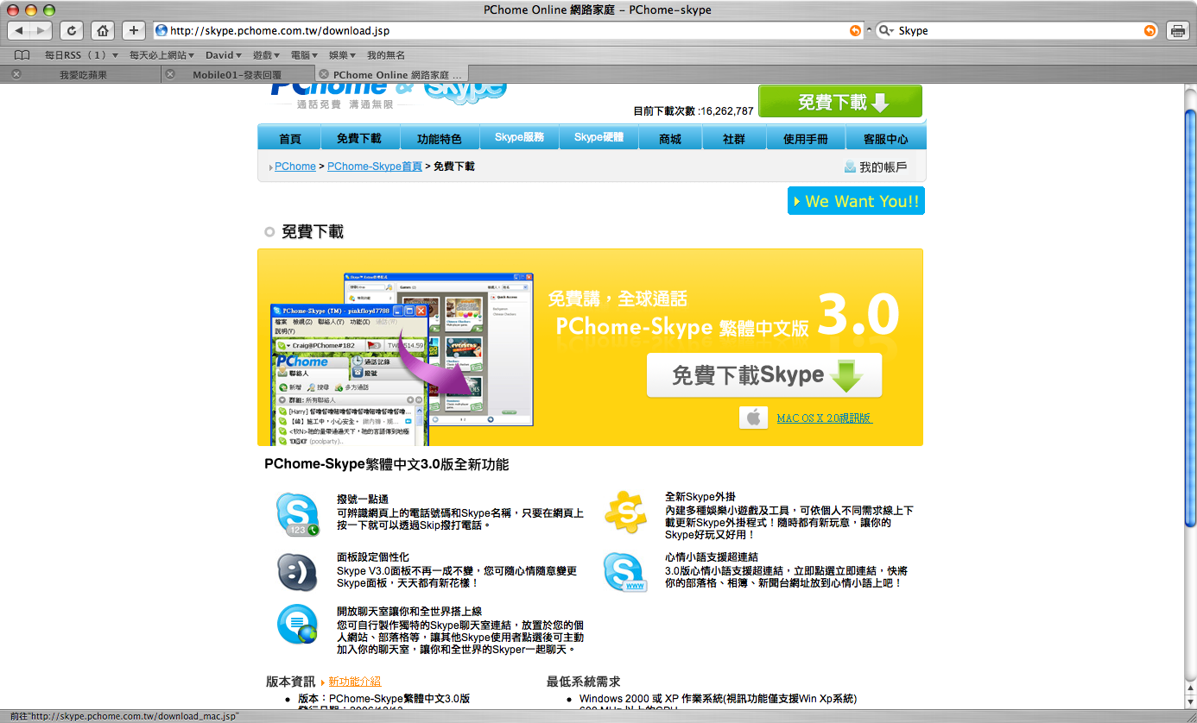Click the 版本資訊 heading
1197x723 pixels.
290,682
